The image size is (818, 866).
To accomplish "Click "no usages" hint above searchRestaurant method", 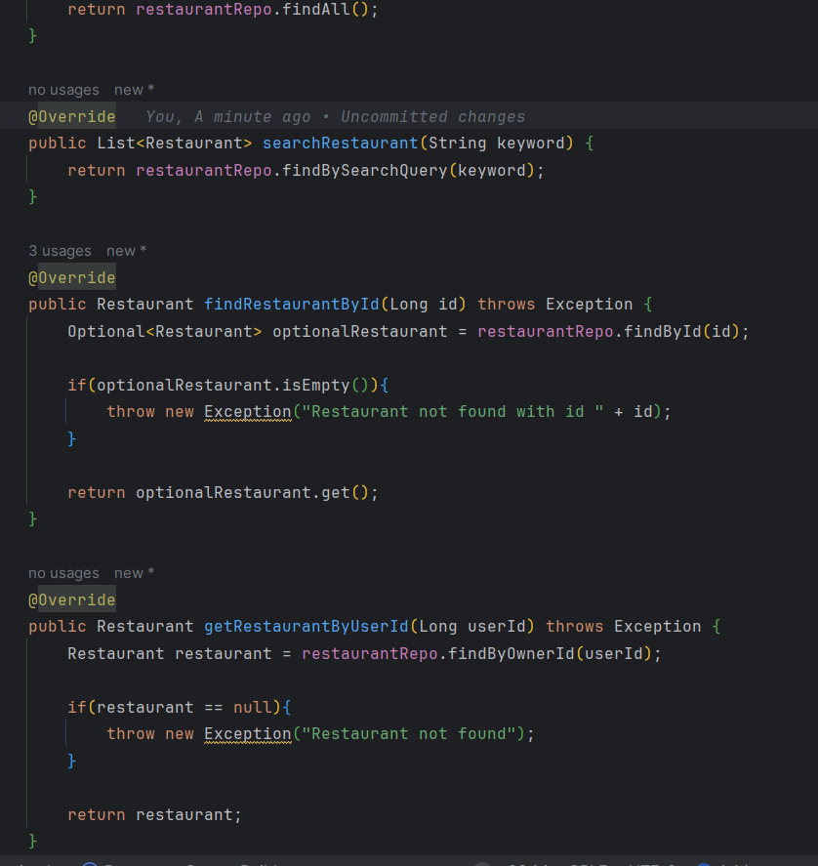I will 63,90.
